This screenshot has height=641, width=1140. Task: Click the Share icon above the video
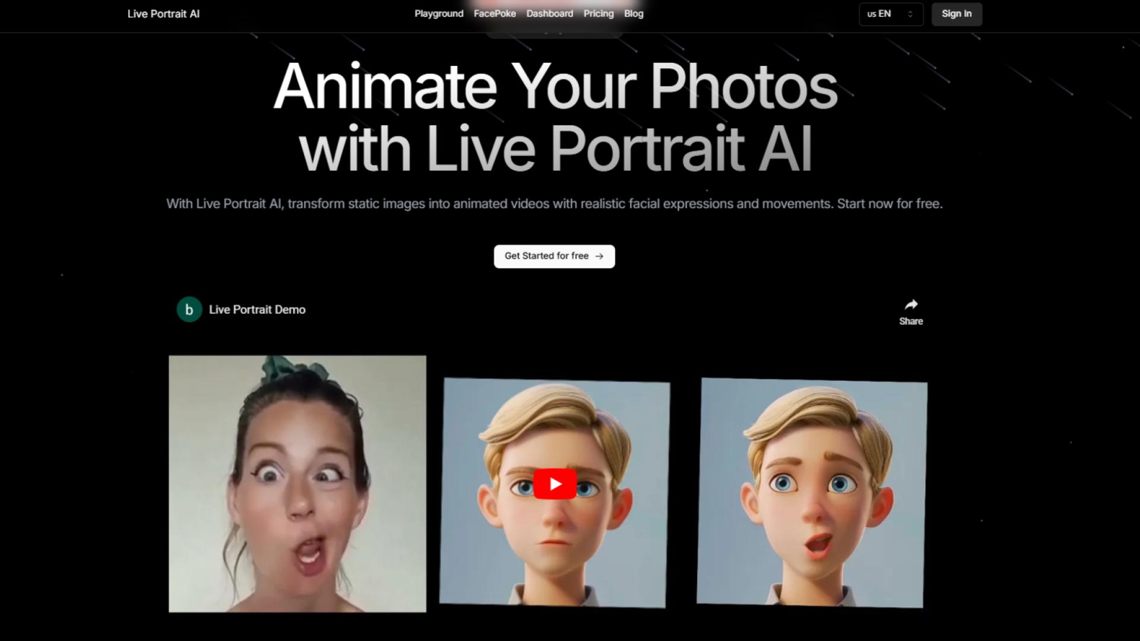click(x=911, y=304)
